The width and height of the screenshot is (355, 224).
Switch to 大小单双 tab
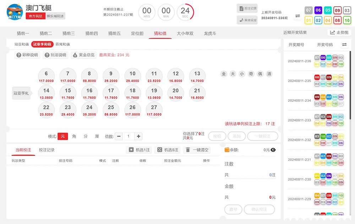(x=185, y=33)
